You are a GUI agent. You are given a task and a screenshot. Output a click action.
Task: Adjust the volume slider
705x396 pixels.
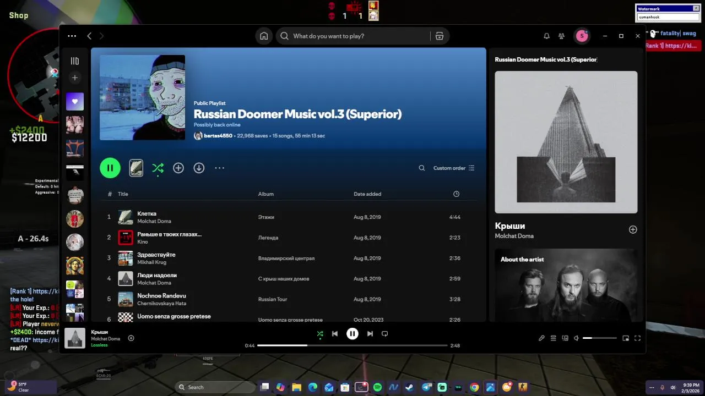click(600, 338)
